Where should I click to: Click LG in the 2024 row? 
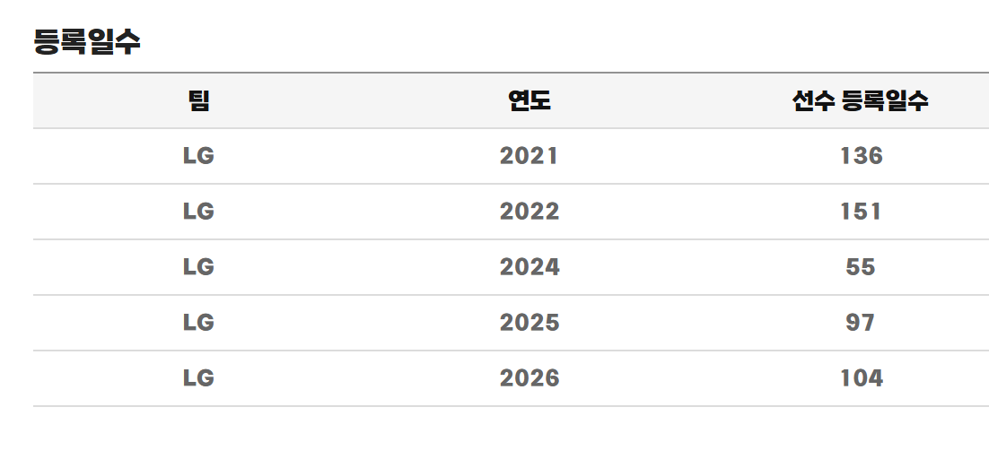[x=198, y=267]
